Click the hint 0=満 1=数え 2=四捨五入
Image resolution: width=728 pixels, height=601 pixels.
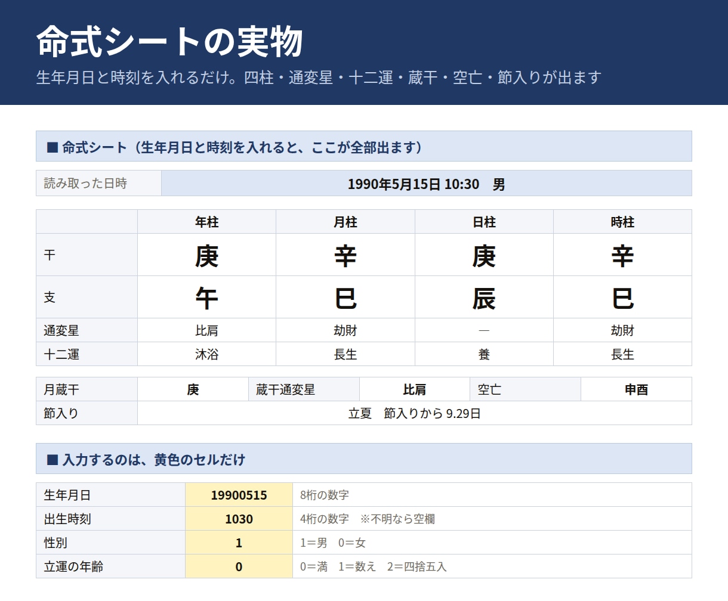tap(374, 566)
